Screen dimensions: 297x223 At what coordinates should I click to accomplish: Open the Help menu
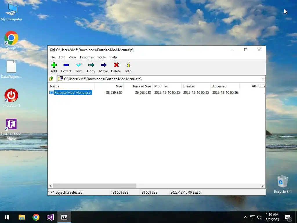tap(113, 57)
